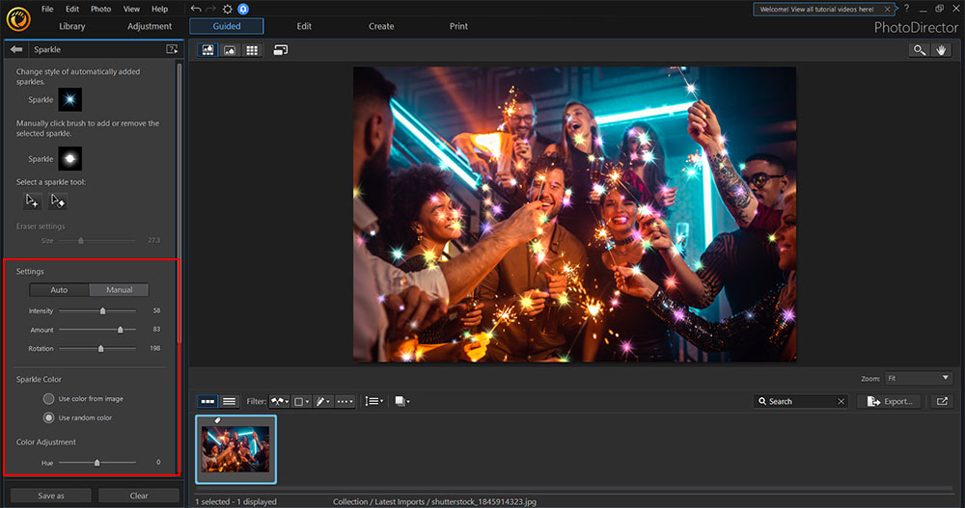Open the sort order dropdown
Viewport: 965px width, 508px height.
coord(373,401)
